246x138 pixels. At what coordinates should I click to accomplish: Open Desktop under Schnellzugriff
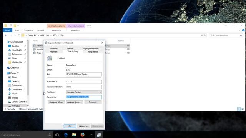point(15,46)
